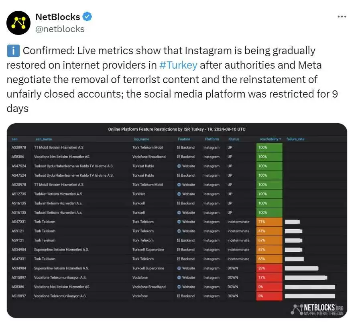Click the blue verified badge
This screenshot has width=352, height=324.
point(87,17)
